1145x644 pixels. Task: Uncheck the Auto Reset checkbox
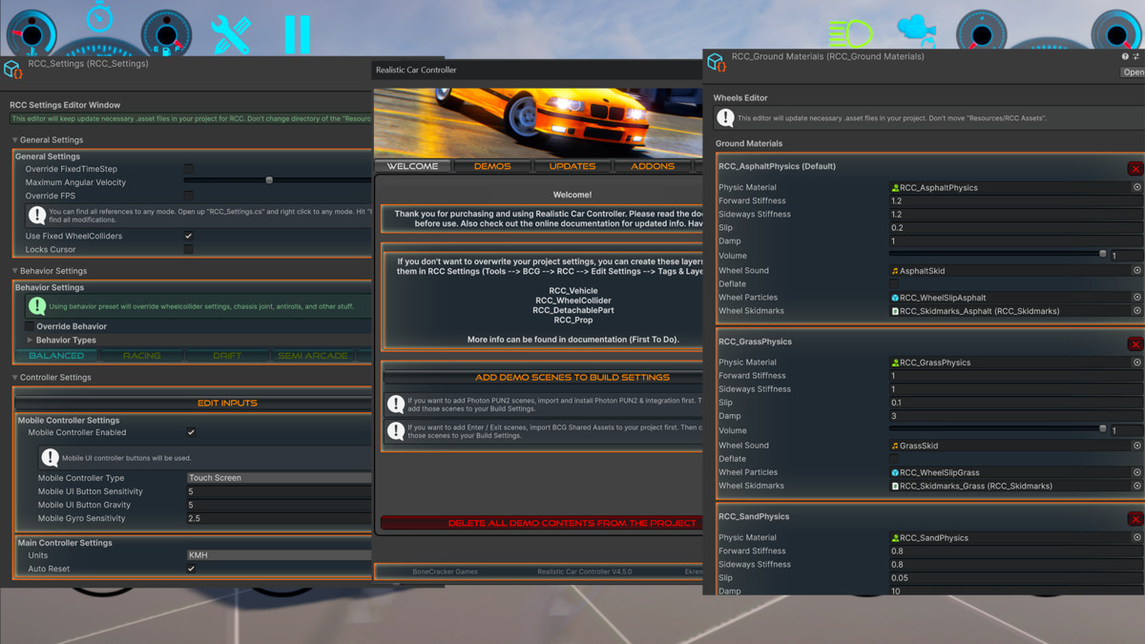tap(191, 569)
